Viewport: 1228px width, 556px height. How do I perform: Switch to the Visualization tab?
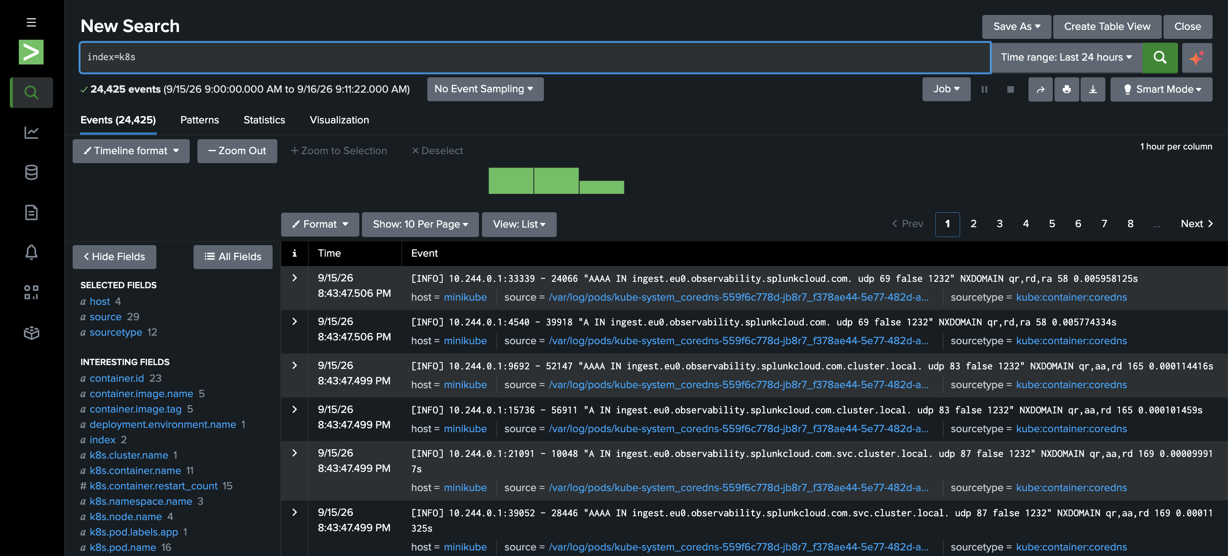click(x=339, y=120)
